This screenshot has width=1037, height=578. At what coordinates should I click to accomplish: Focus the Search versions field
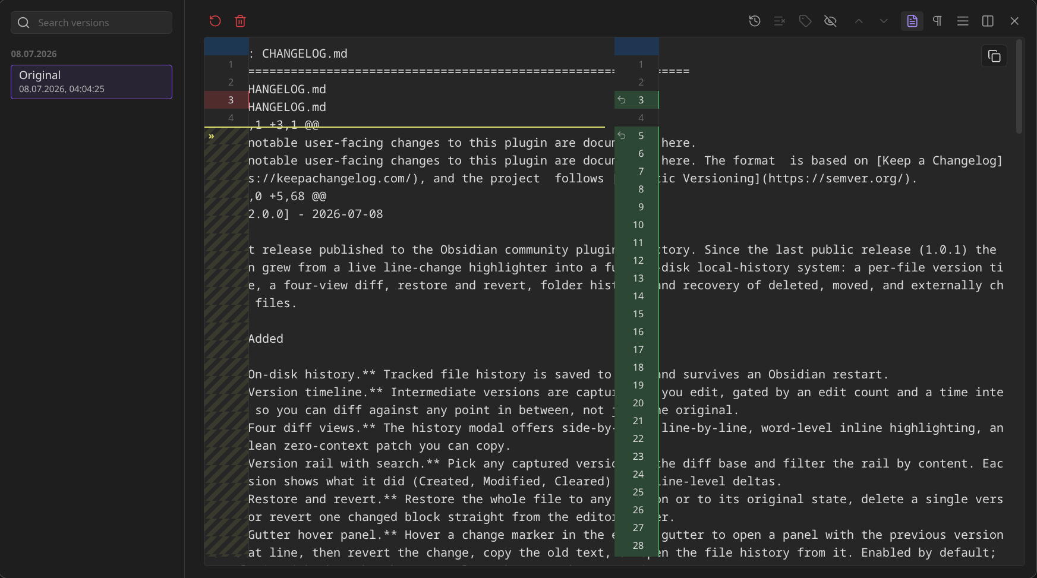tap(92, 23)
